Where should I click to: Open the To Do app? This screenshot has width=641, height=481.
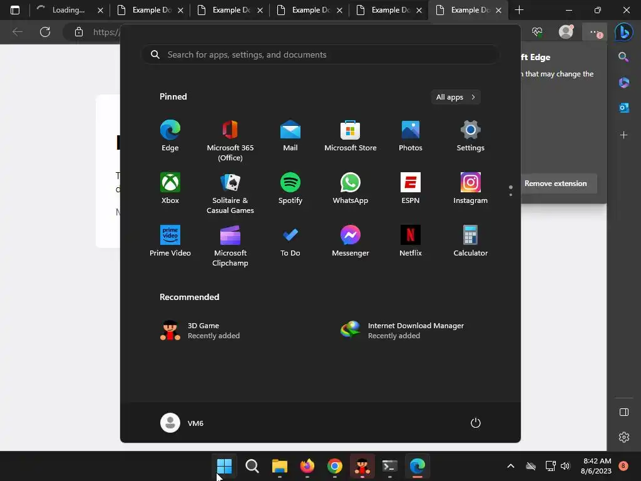coord(290,241)
